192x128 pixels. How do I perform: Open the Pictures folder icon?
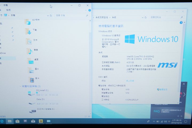pyautogui.click(x=31, y=70)
